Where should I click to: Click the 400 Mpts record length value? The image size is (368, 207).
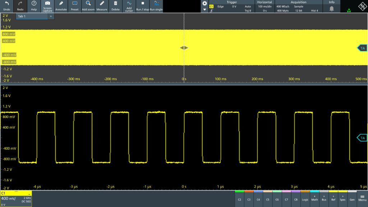pyautogui.click(x=283, y=10)
